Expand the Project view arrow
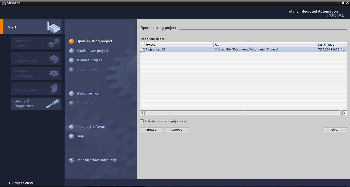 [10, 183]
